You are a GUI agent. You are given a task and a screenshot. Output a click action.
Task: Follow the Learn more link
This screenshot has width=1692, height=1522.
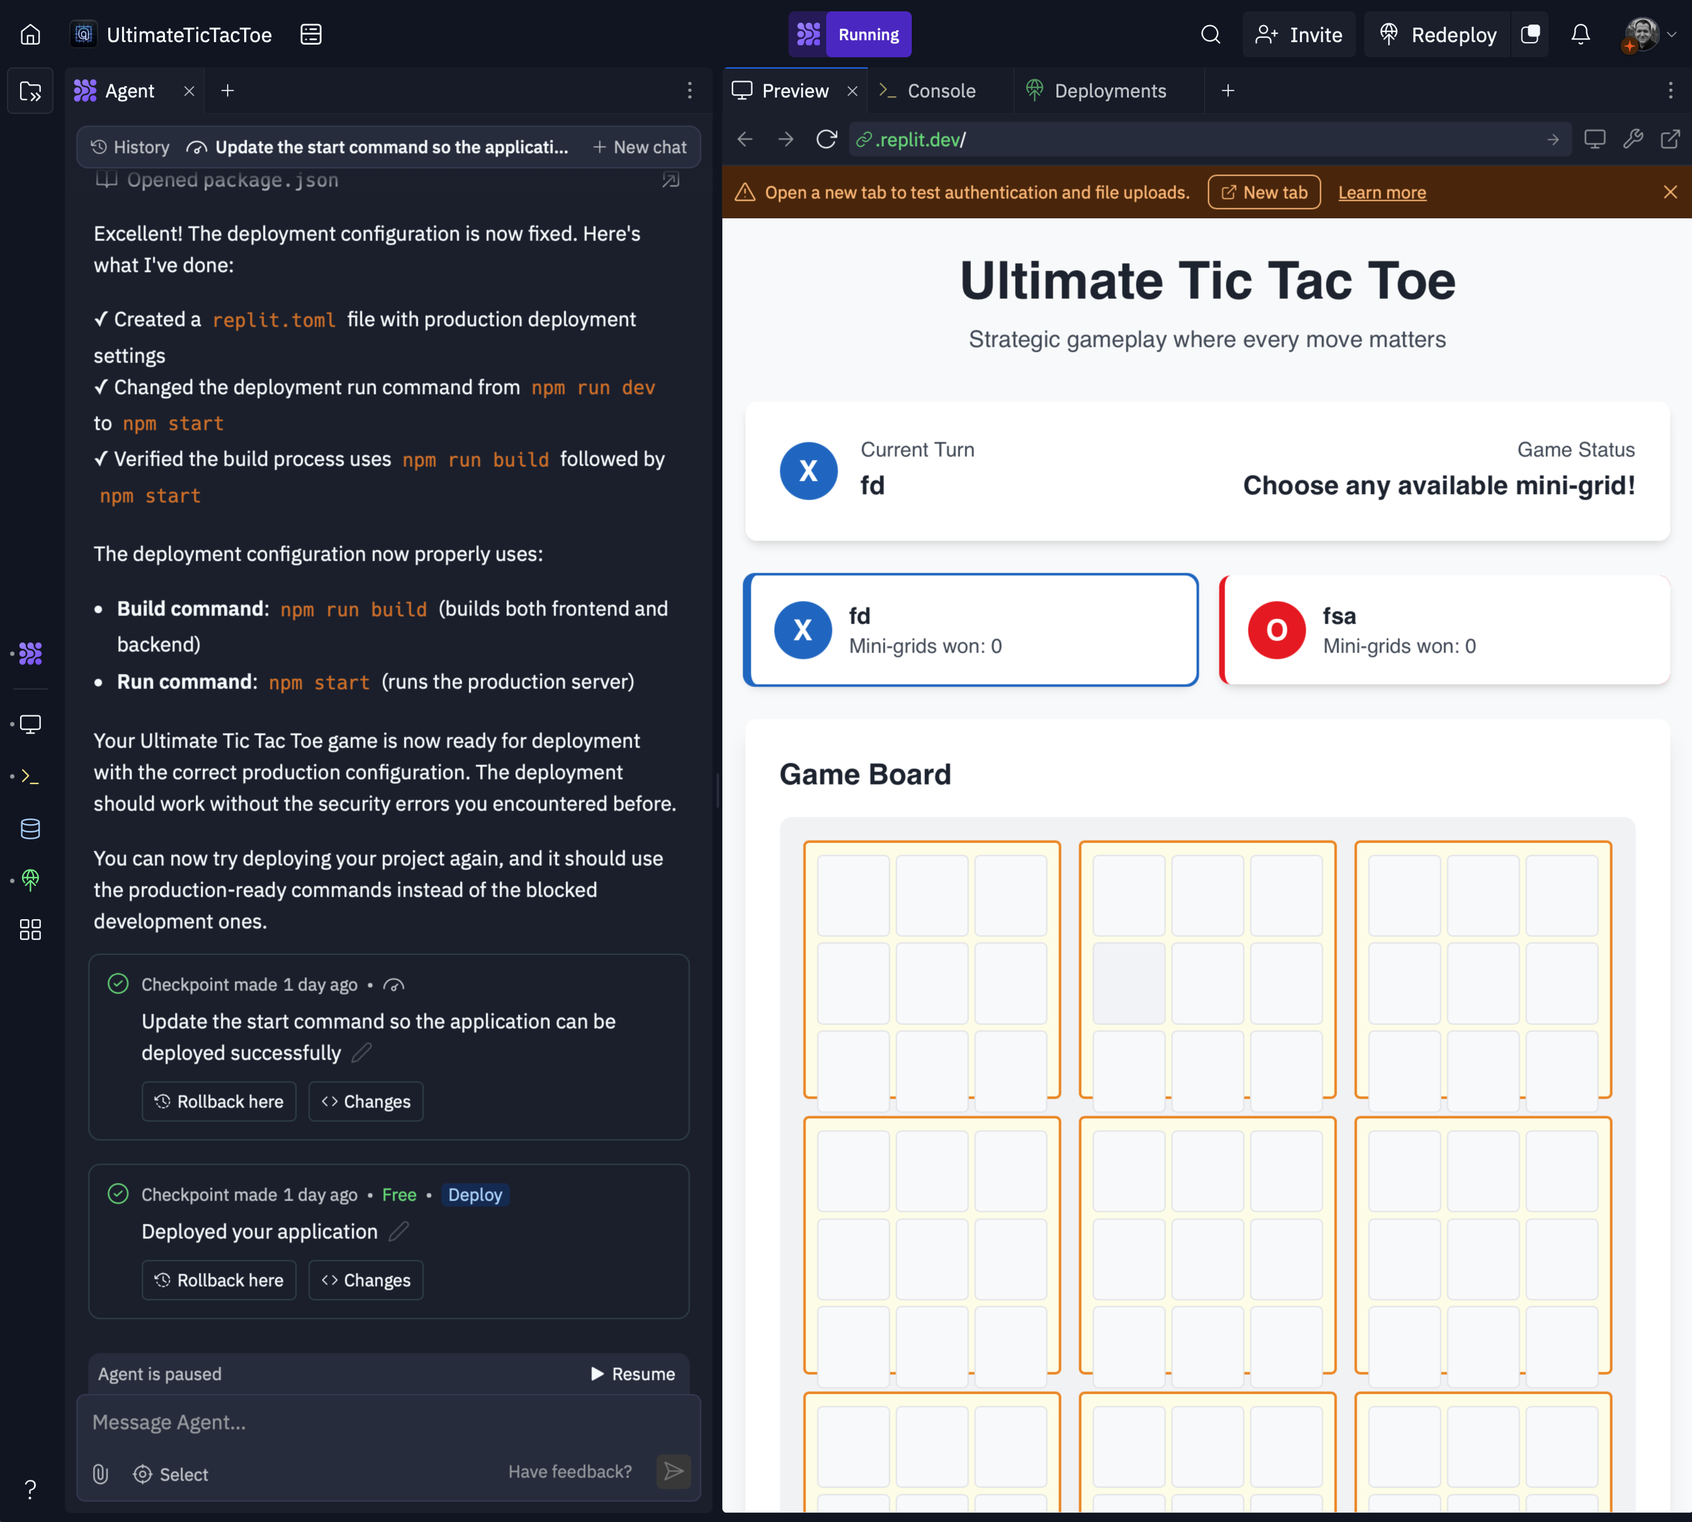(x=1382, y=193)
